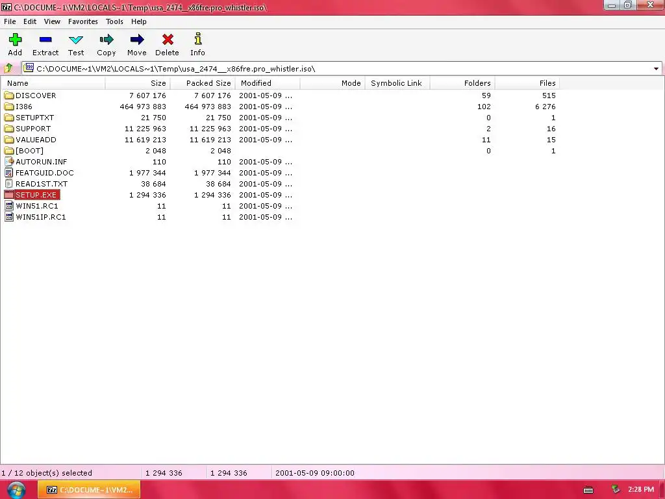The width and height of the screenshot is (665, 499).
Task: Click the SETUP.EXE file icon
Action: (x=9, y=194)
